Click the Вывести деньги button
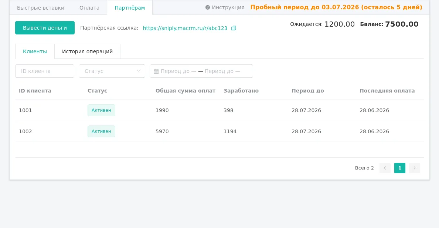 [x=45, y=28]
